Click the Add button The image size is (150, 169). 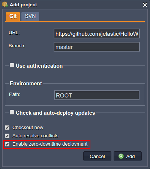(127, 156)
